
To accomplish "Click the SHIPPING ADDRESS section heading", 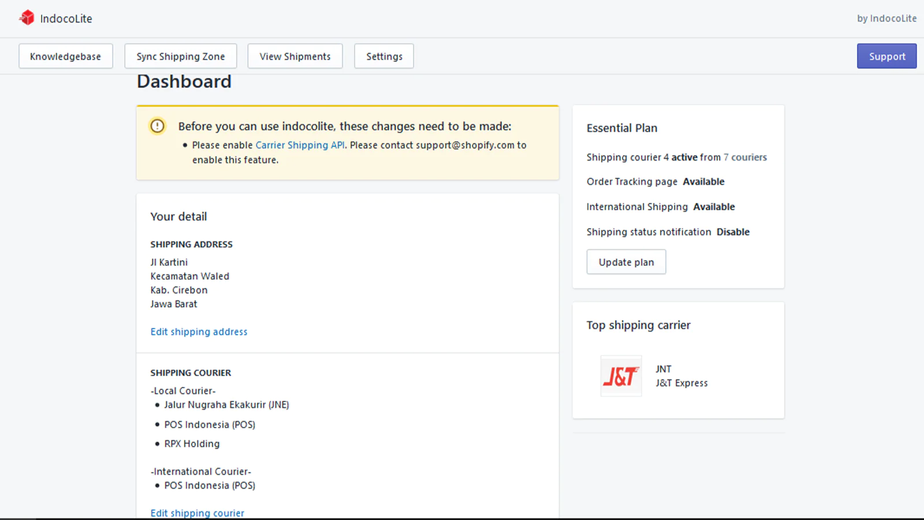I will point(192,244).
